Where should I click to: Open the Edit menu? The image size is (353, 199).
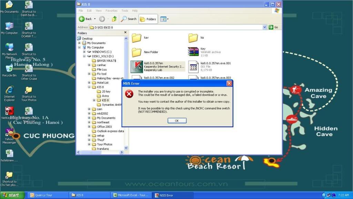[x=89, y=11]
